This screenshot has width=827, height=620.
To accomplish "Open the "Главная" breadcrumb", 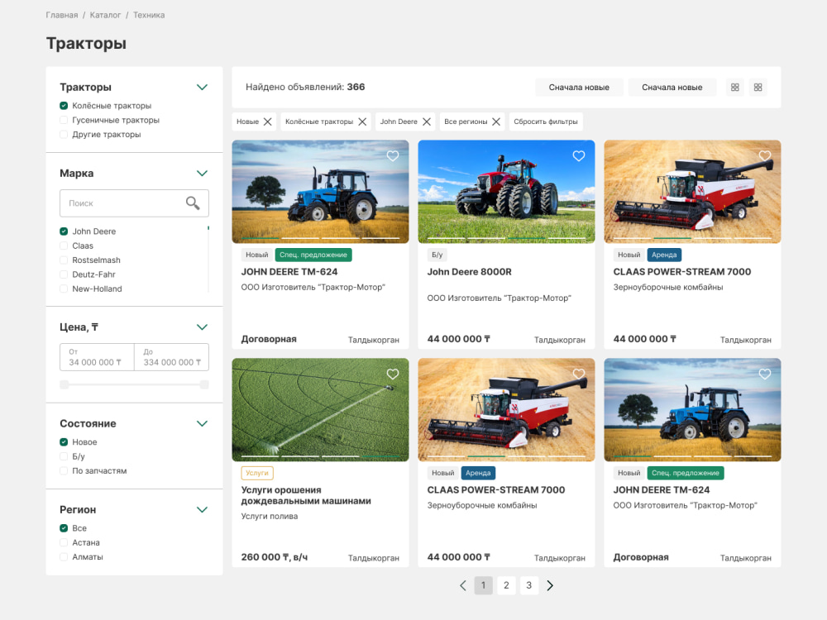I will click(62, 15).
